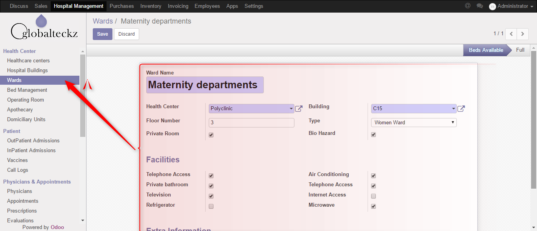
Task: Open the Type Women Ward dropdown
Action: tap(414, 123)
